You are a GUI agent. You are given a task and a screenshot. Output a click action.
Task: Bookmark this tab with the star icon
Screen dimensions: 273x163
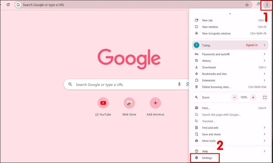coord(247,5)
